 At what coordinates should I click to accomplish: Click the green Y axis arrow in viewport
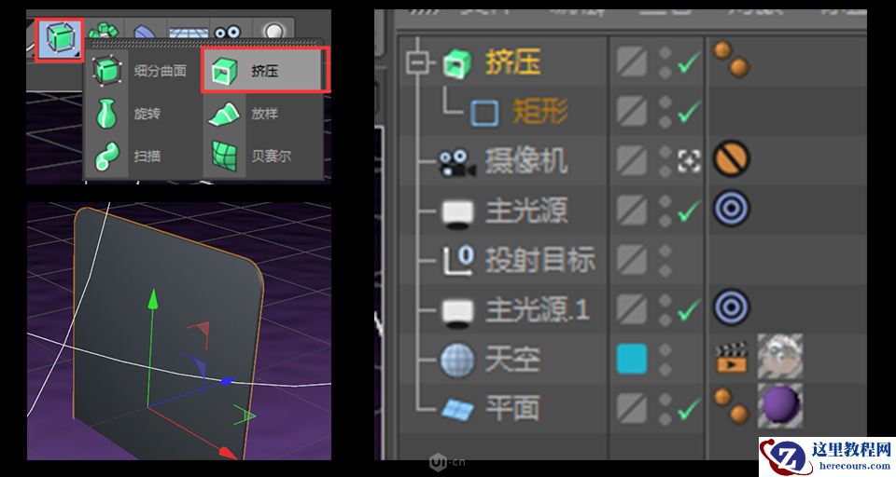[152, 300]
